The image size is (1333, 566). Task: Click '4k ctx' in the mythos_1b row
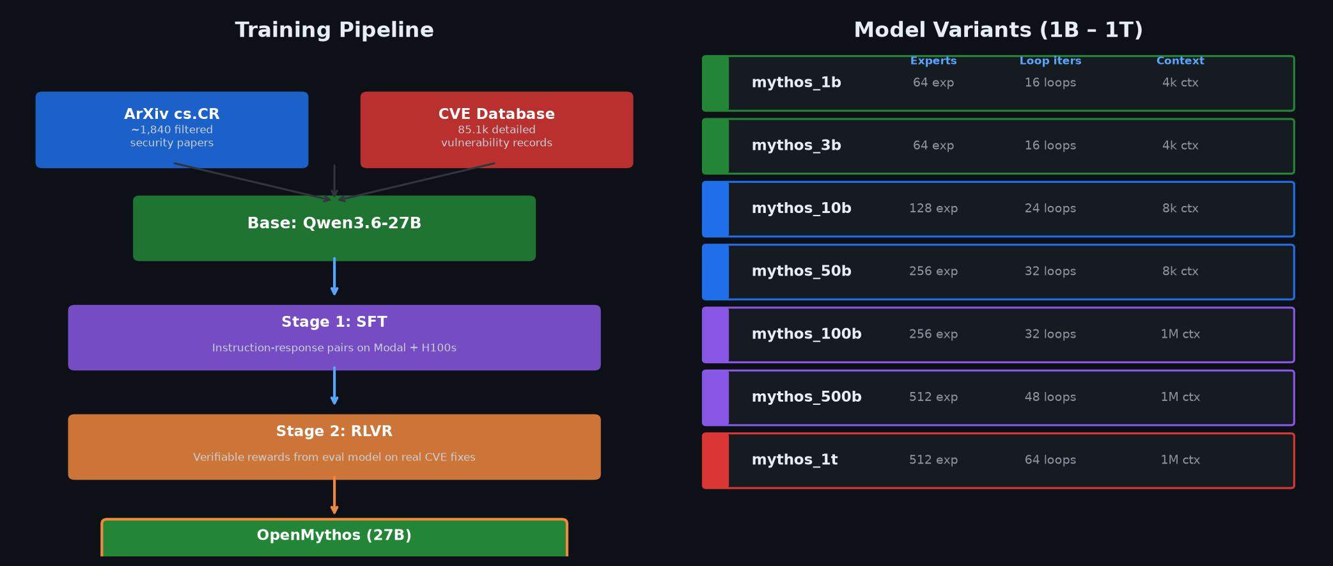pyautogui.click(x=1180, y=83)
